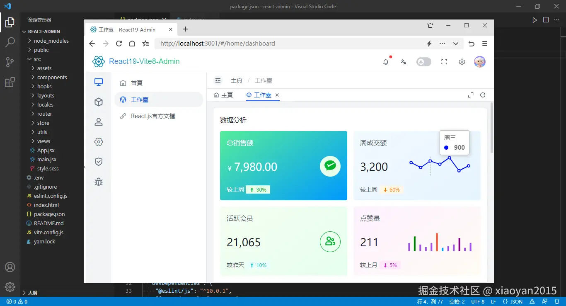566x306 pixels.
Task: Click the user avatar in admin header
Action: pos(480,62)
